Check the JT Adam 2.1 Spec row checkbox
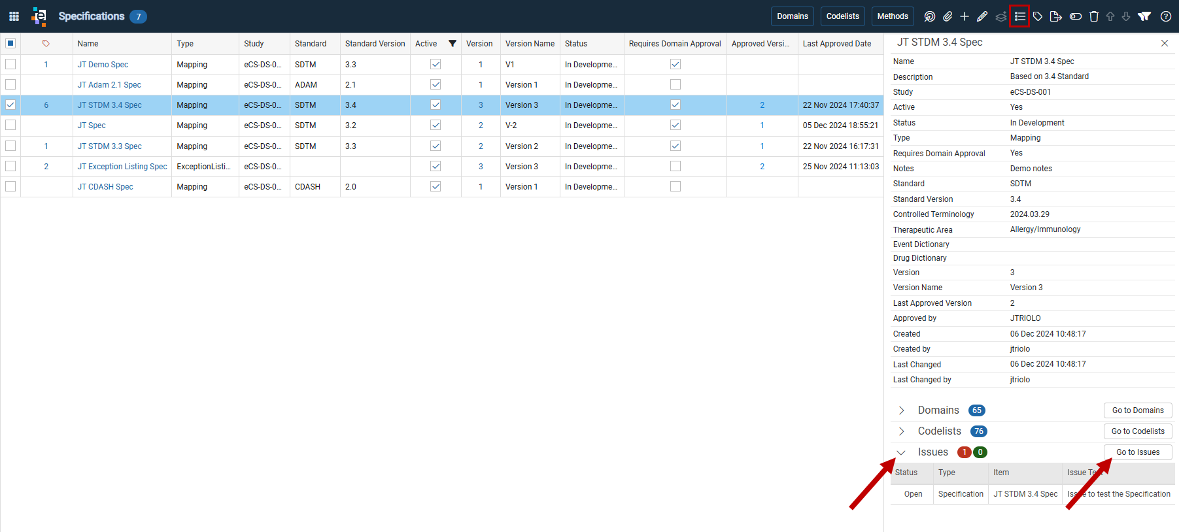 tap(10, 84)
